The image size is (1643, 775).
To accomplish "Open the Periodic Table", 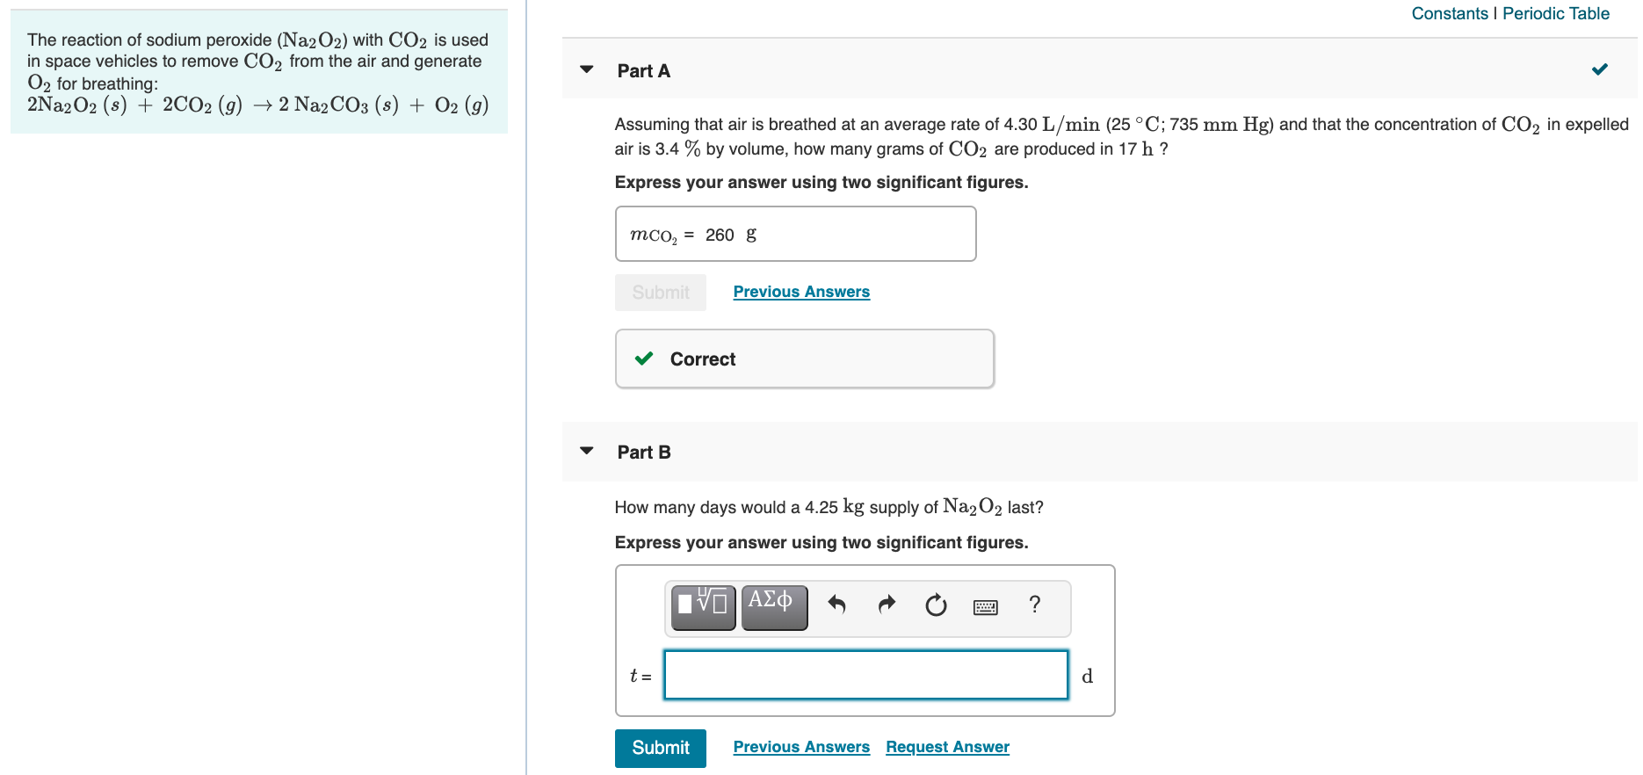I will coord(1555,13).
